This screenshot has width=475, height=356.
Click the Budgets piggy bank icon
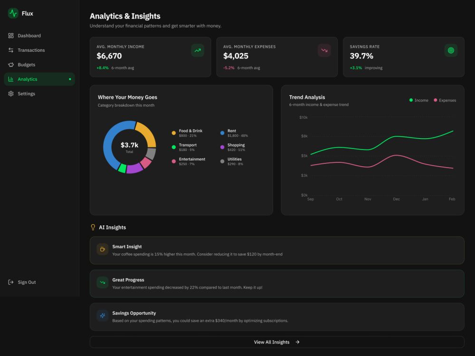pos(11,65)
